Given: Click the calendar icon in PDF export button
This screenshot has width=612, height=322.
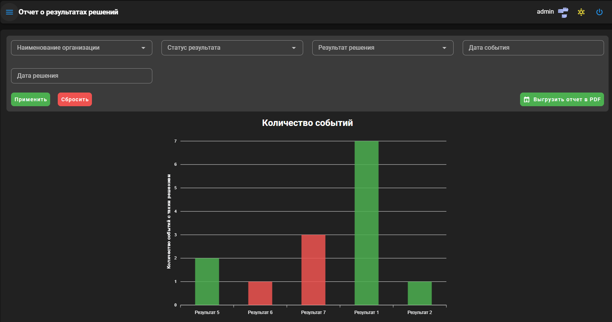Looking at the screenshot, I should coord(527,100).
